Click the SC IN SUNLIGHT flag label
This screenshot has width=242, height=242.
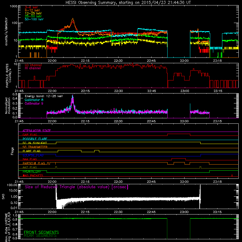click(35, 143)
